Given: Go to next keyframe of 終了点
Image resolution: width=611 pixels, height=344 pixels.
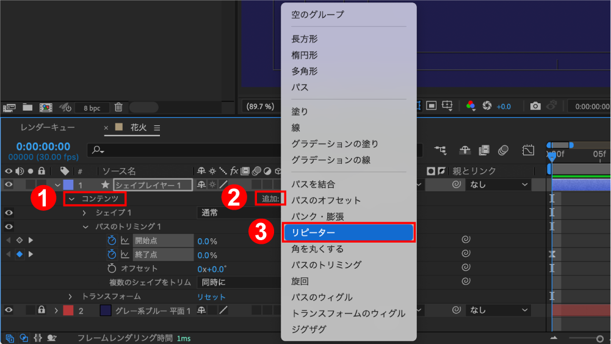Looking at the screenshot, I should point(31,254).
